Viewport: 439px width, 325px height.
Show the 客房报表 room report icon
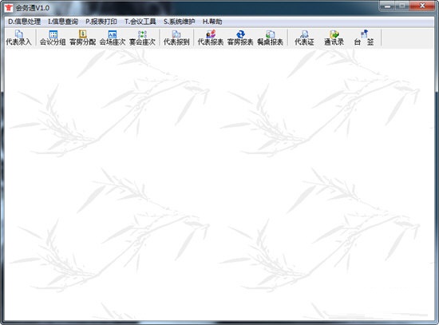240,38
